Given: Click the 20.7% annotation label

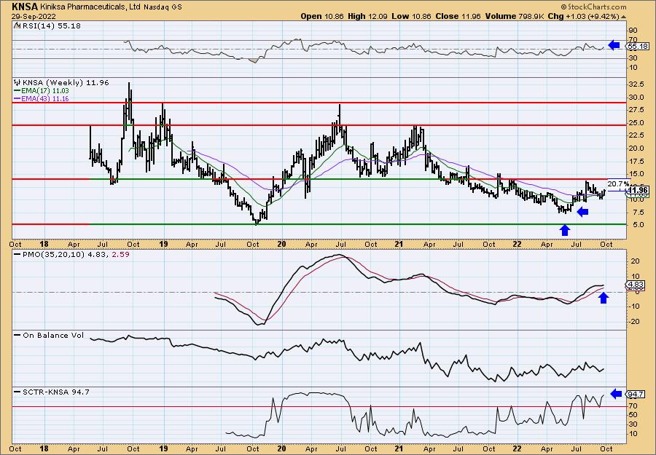Looking at the screenshot, I should click(618, 183).
